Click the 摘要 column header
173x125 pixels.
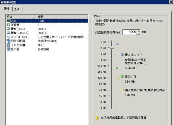[62, 17]
